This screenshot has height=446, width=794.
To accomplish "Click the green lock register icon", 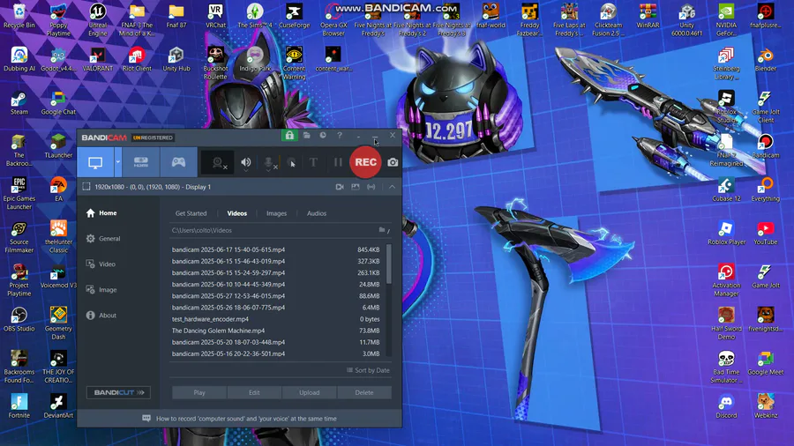I will 289,136.
